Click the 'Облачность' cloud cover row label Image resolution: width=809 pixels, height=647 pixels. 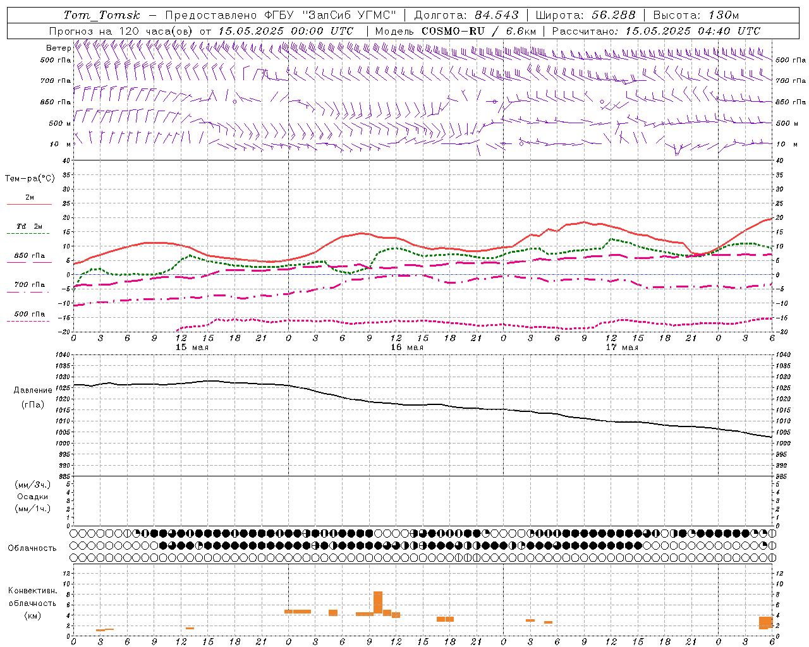(x=32, y=548)
